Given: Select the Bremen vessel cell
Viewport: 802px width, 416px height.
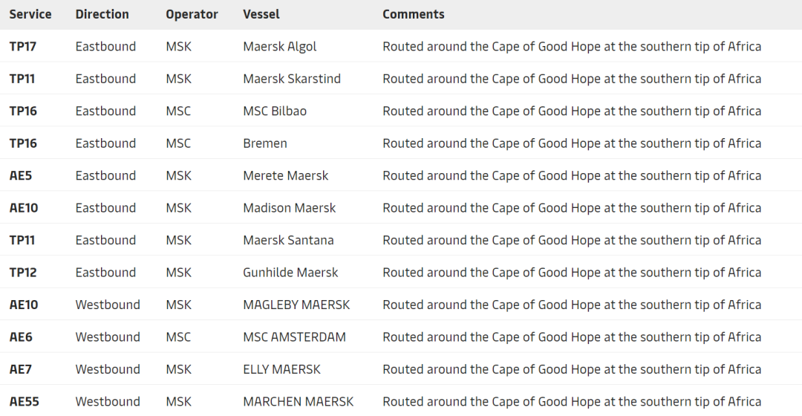Looking at the screenshot, I should coord(264,143).
